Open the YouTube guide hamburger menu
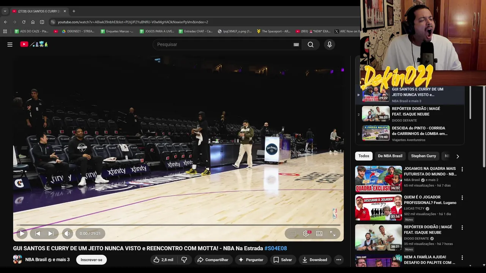This screenshot has height=273, width=486. coord(10,44)
